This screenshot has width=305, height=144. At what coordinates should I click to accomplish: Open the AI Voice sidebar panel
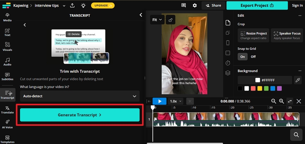click(7, 124)
